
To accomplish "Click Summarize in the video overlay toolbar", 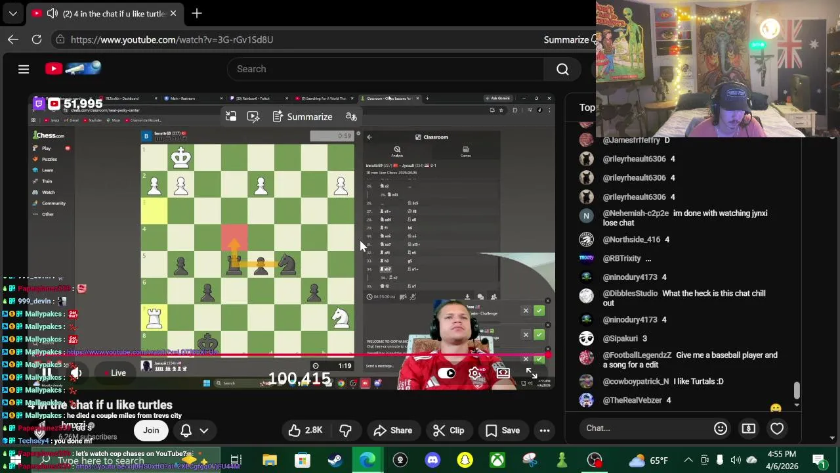I will [x=303, y=116].
